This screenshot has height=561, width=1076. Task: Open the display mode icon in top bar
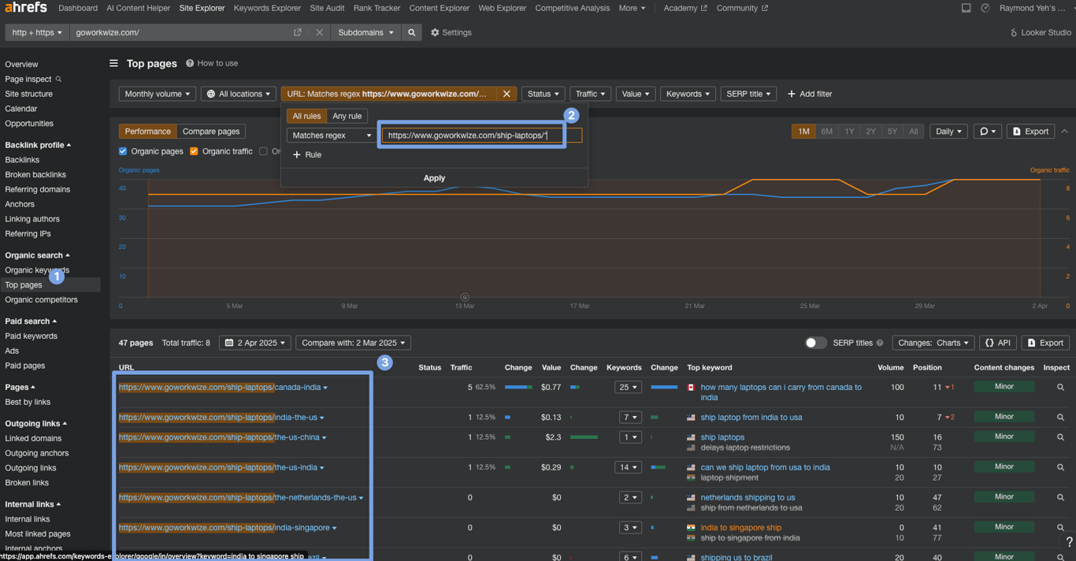coord(966,8)
